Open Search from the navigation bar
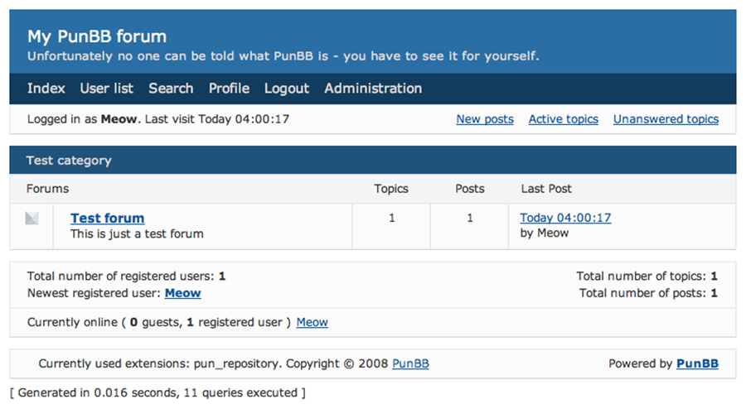The image size is (746, 409). 171,89
